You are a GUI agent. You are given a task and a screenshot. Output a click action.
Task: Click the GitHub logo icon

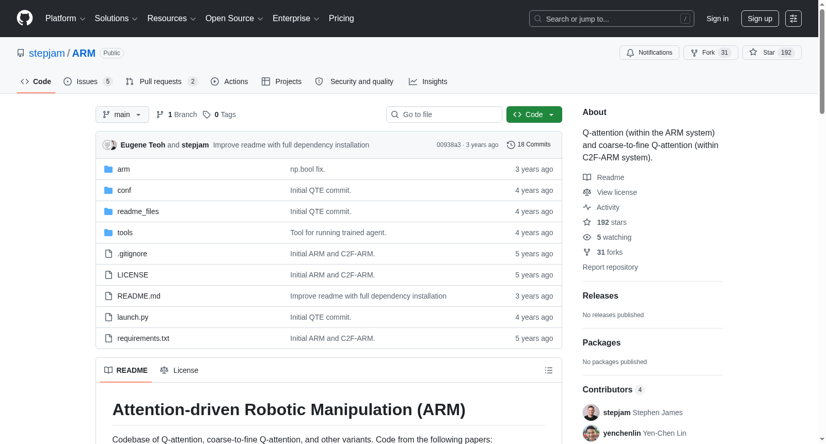pyautogui.click(x=25, y=19)
